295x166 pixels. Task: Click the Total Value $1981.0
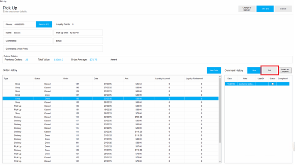click(x=58, y=60)
